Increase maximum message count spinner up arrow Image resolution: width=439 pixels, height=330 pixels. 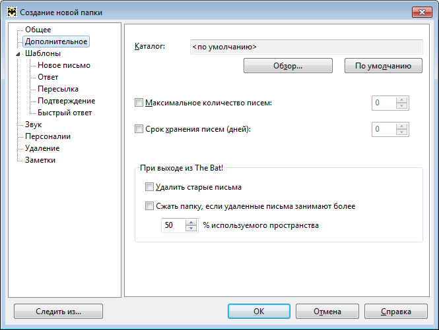tap(402, 100)
